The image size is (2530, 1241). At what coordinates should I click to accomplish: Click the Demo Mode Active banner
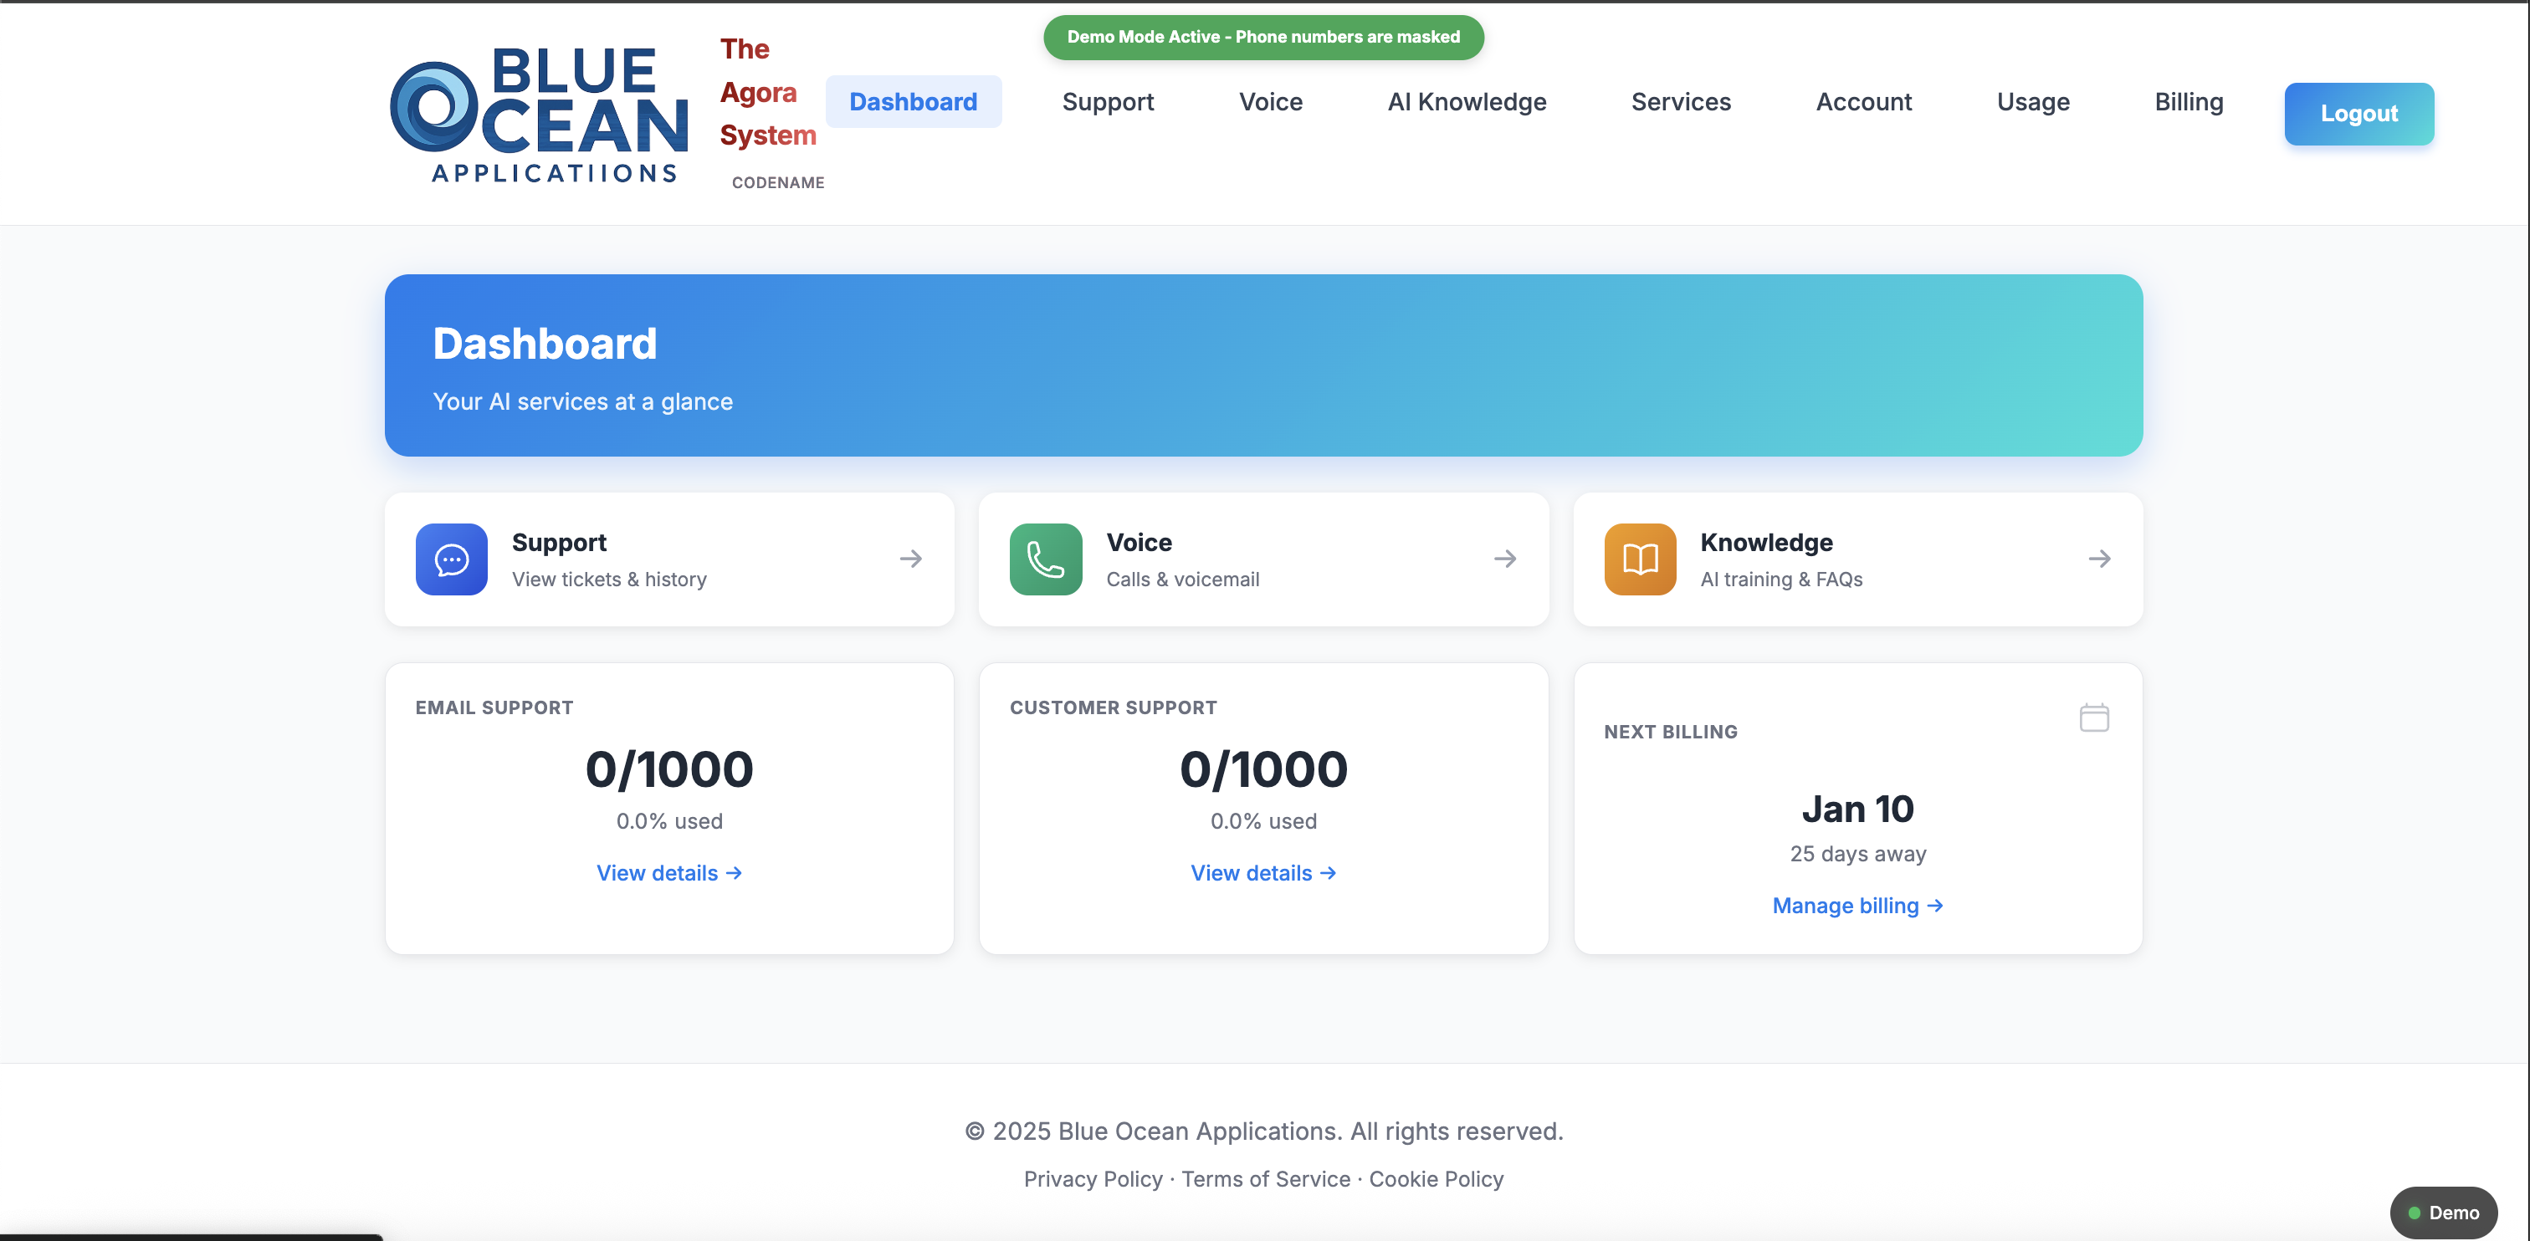coord(1263,38)
